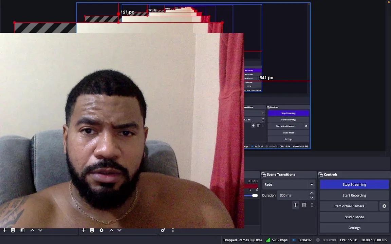Remove selected scene with the Scenes trash icon
The image size is (391, 244).
click(13, 230)
